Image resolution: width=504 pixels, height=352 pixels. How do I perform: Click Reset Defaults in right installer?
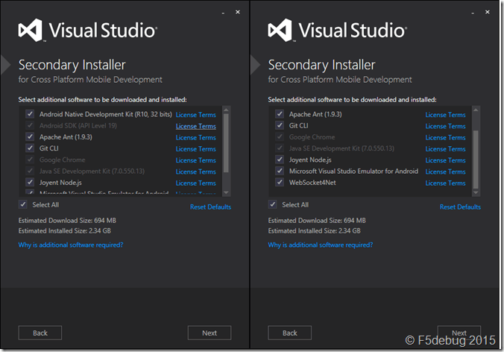[460, 207]
